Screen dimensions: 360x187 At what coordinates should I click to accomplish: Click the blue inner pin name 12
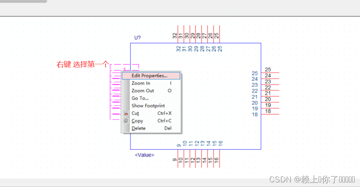(197, 143)
